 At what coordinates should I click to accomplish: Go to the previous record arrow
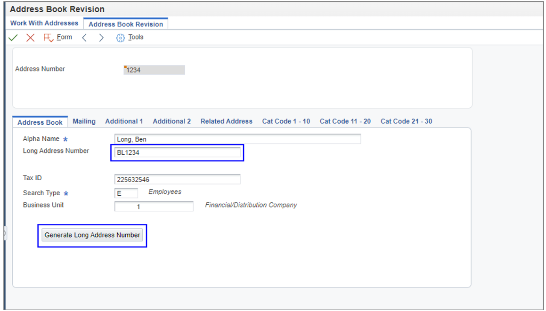pyautogui.click(x=85, y=37)
